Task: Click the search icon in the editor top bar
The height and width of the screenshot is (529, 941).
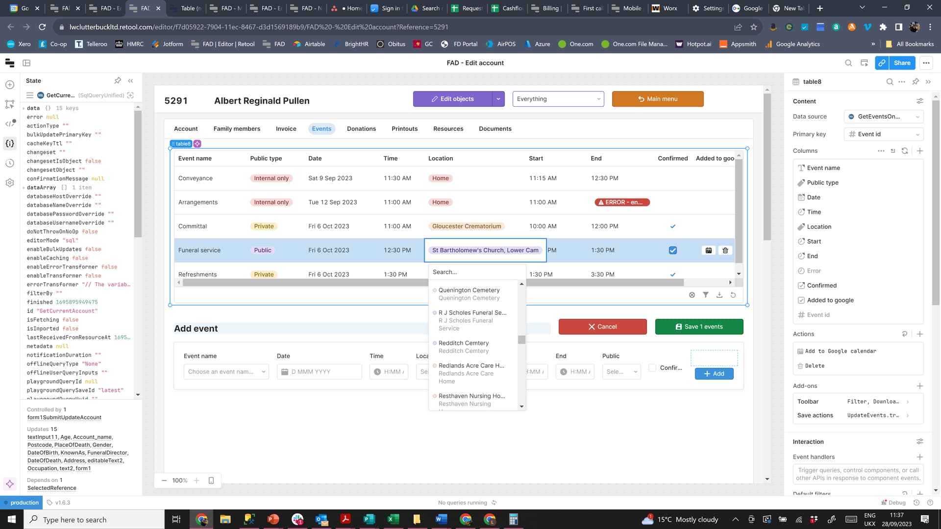Action: [x=848, y=63]
